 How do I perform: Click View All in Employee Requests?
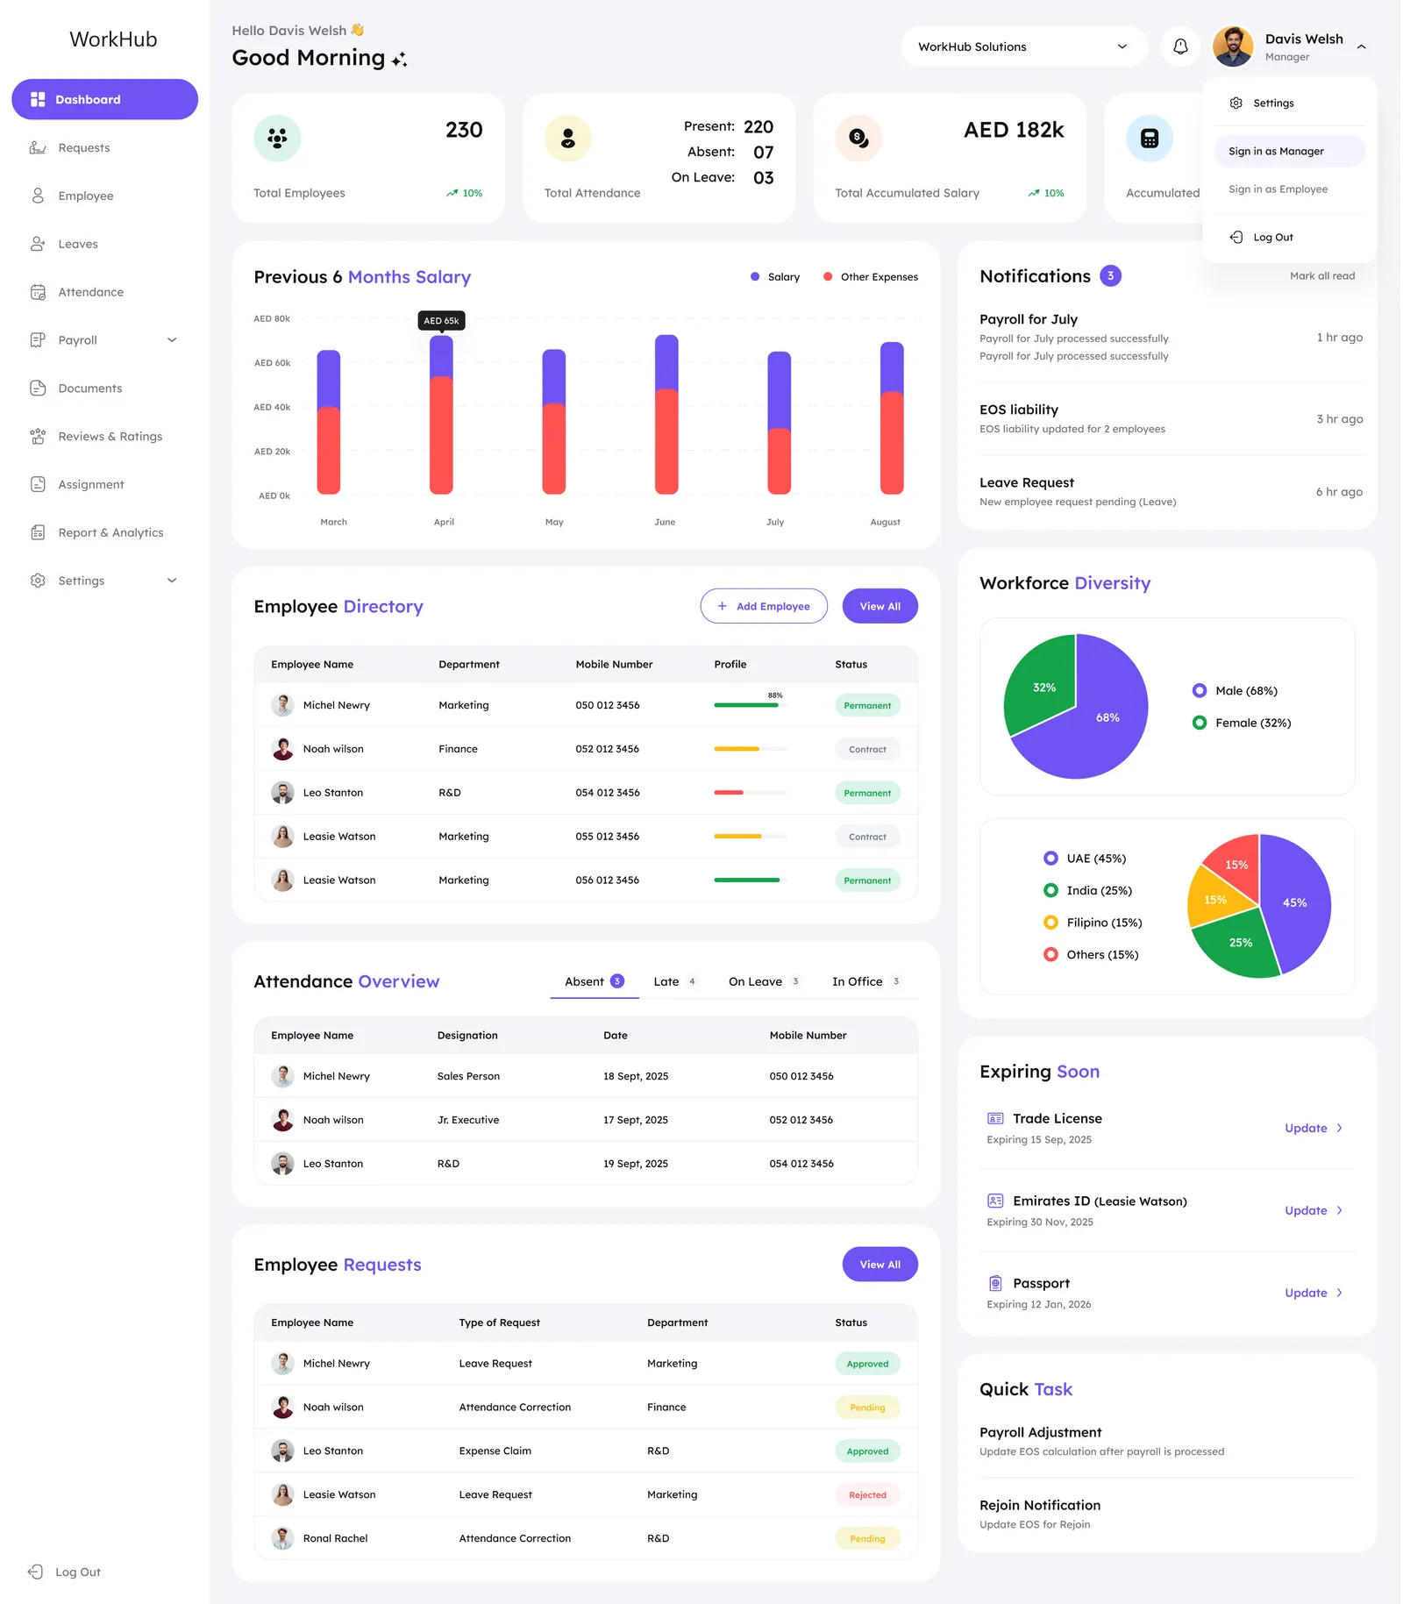coord(880,1265)
